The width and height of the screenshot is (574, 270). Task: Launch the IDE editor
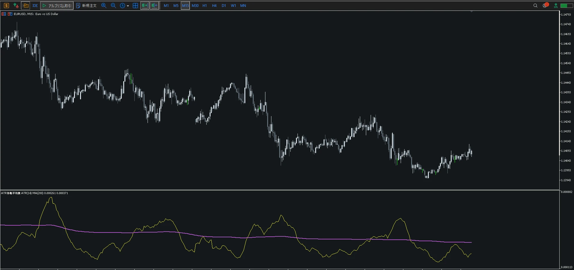click(x=35, y=5)
